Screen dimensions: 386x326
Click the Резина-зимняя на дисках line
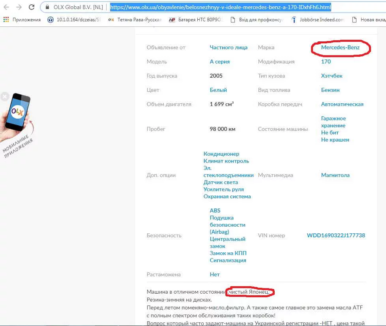[x=179, y=300]
